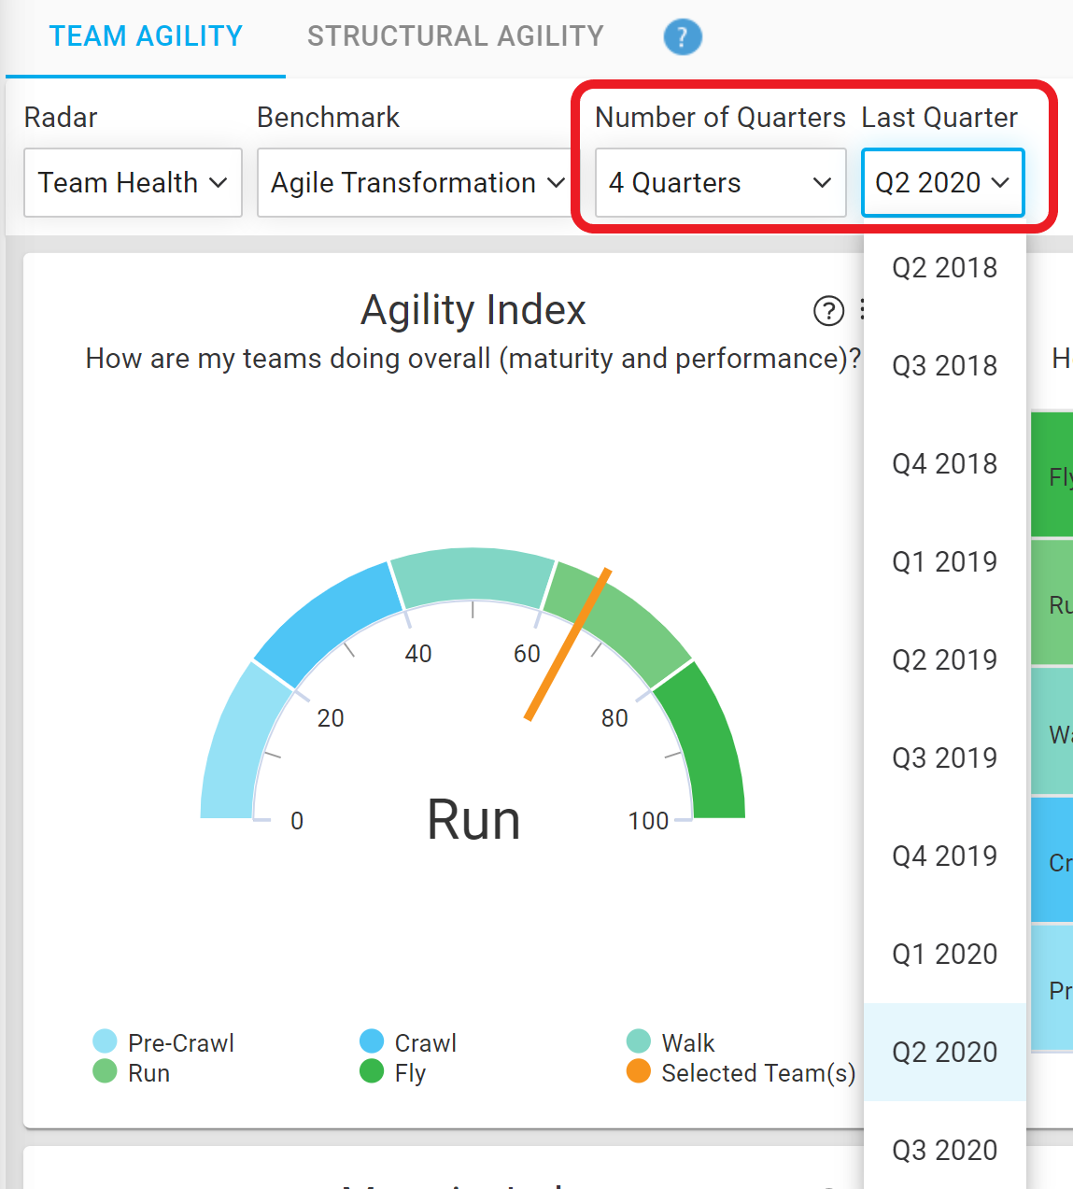1073x1189 pixels.
Task: Click the Number of Quarters label
Action: click(720, 118)
